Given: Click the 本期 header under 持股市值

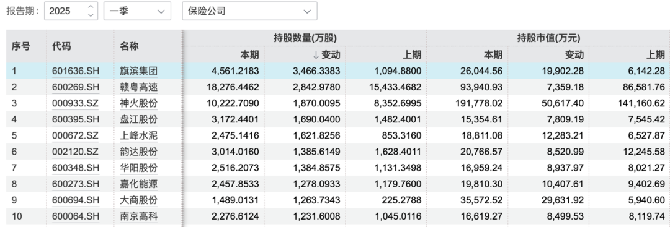Looking at the screenshot, I should click(x=493, y=54).
